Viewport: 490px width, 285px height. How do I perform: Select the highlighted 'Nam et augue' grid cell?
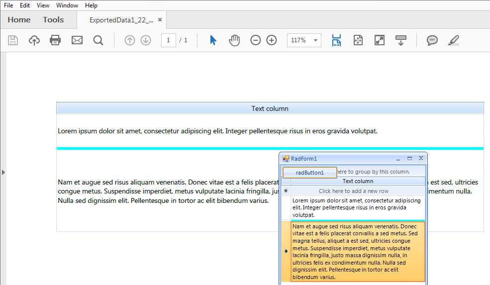[358, 252]
